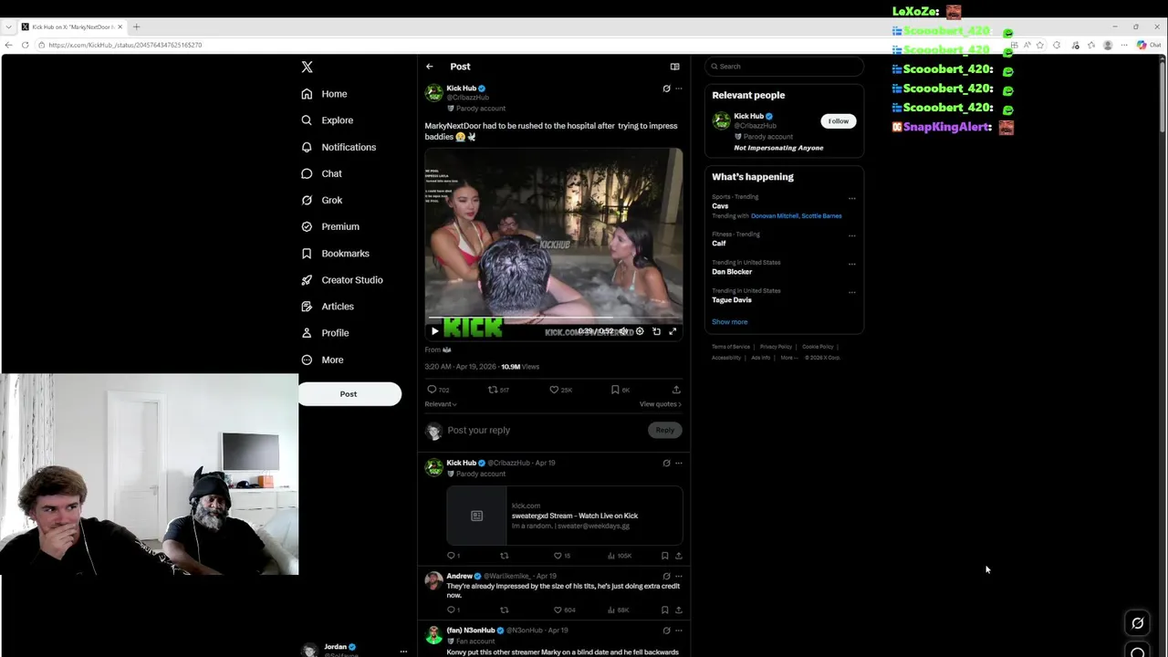Open Jordan account switcher options

tap(402, 652)
